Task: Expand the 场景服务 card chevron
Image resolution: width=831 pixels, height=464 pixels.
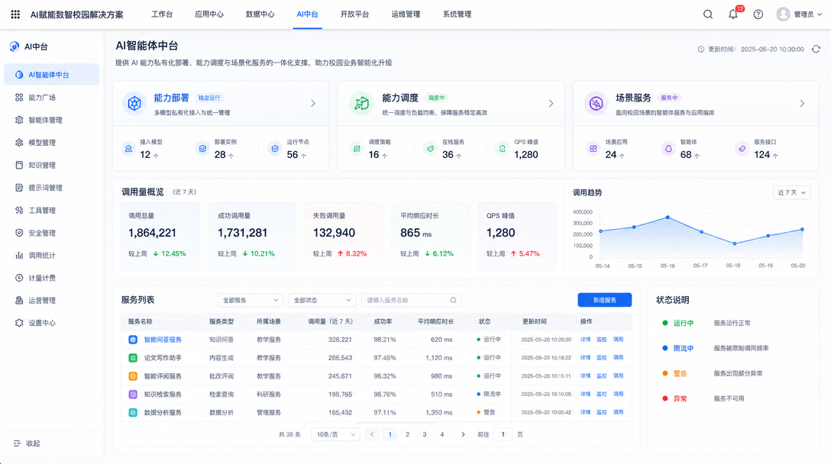Action: pos(803,103)
